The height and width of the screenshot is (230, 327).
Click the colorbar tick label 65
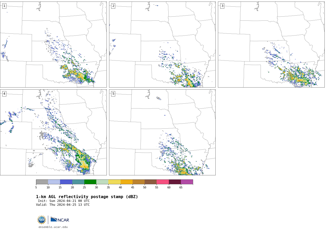pos(181,188)
